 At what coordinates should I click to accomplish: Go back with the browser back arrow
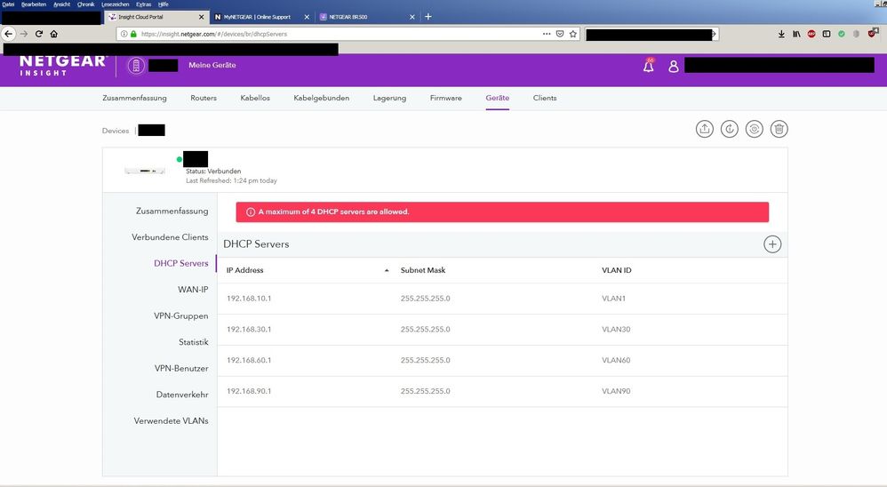tap(8, 34)
